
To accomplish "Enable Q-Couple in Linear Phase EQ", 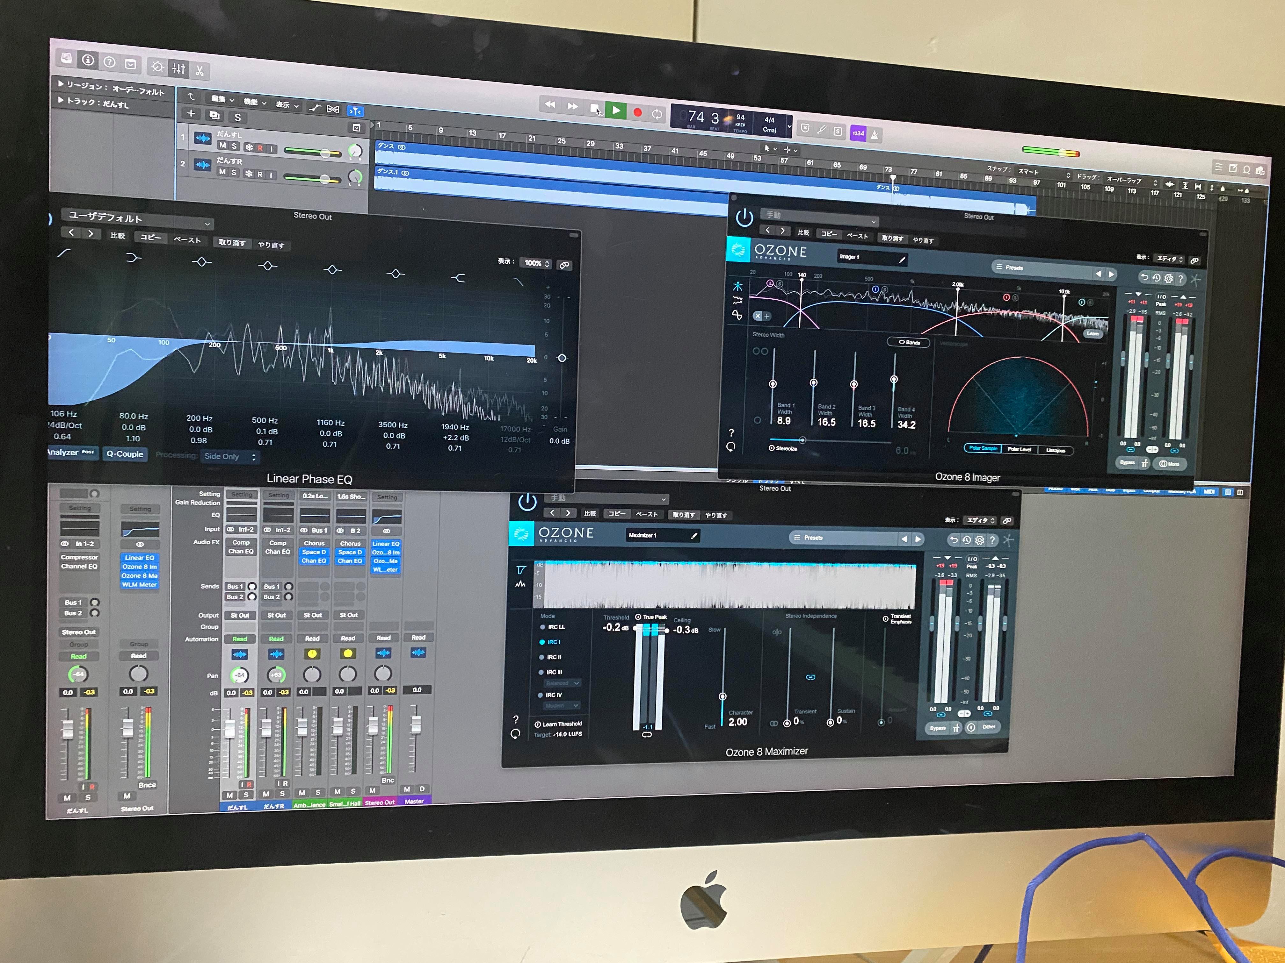I will point(124,454).
